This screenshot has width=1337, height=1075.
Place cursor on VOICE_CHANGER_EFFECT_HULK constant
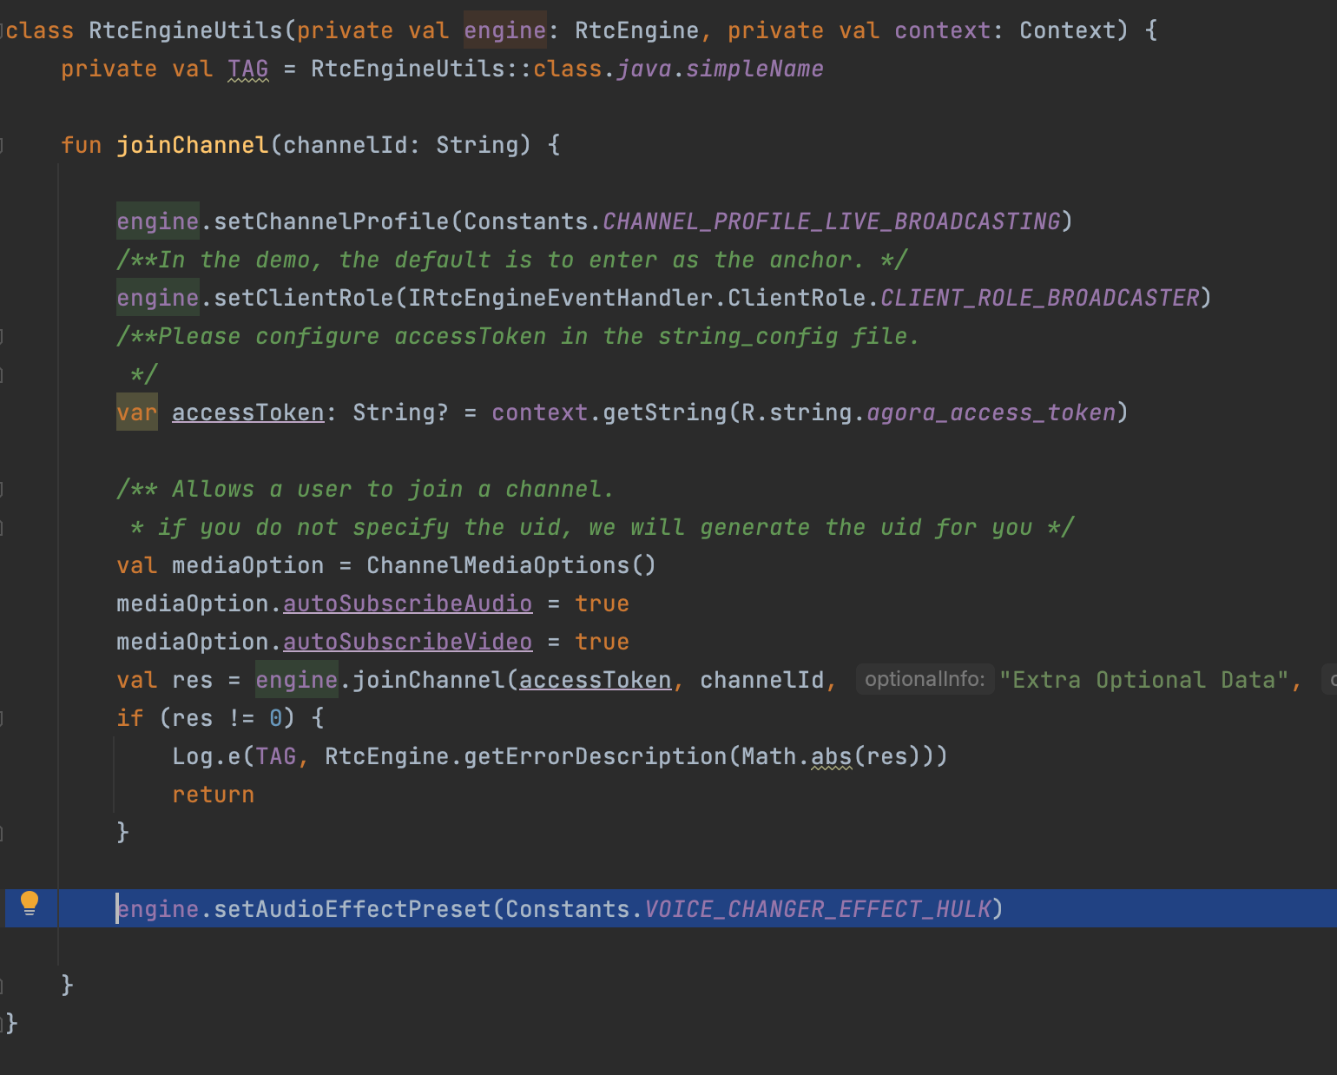click(817, 909)
